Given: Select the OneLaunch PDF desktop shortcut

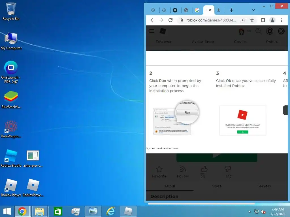Looking at the screenshot, I should [x=11, y=72].
